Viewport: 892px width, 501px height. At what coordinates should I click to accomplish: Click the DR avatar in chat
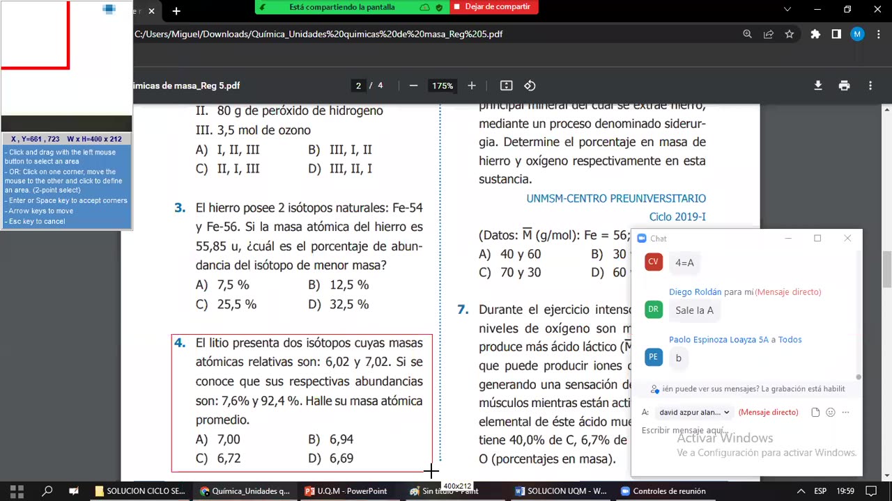coord(653,310)
